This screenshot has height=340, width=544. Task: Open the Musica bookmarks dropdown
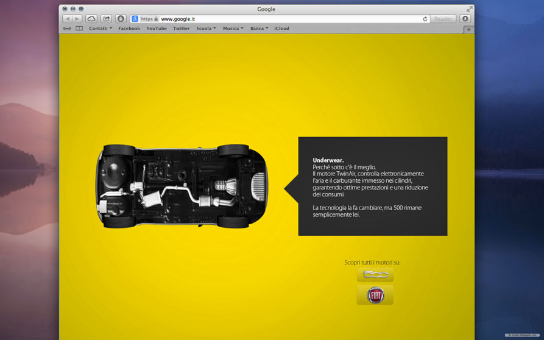(233, 29)
